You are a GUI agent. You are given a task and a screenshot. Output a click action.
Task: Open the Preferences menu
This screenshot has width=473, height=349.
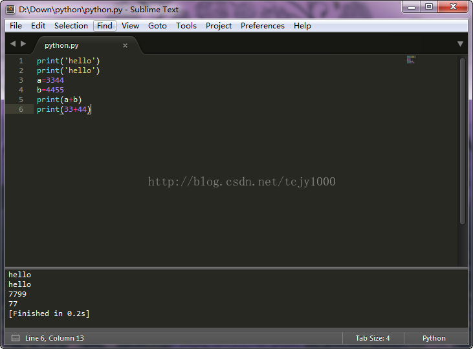coord(263,26)
